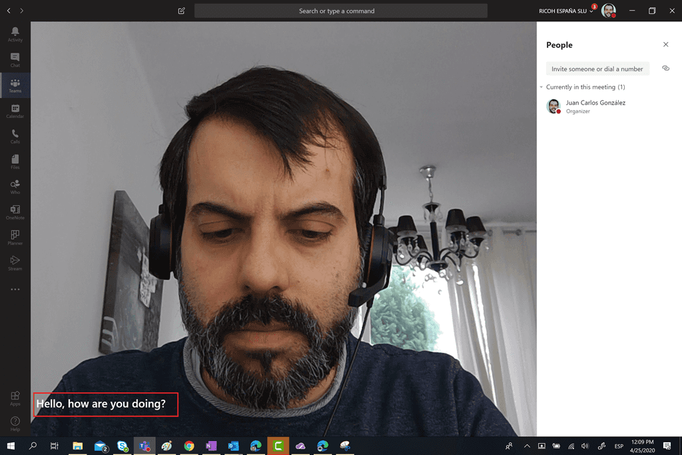Go to the Teams section
This screenshot has width=682, height=455.
click(15, 85)
